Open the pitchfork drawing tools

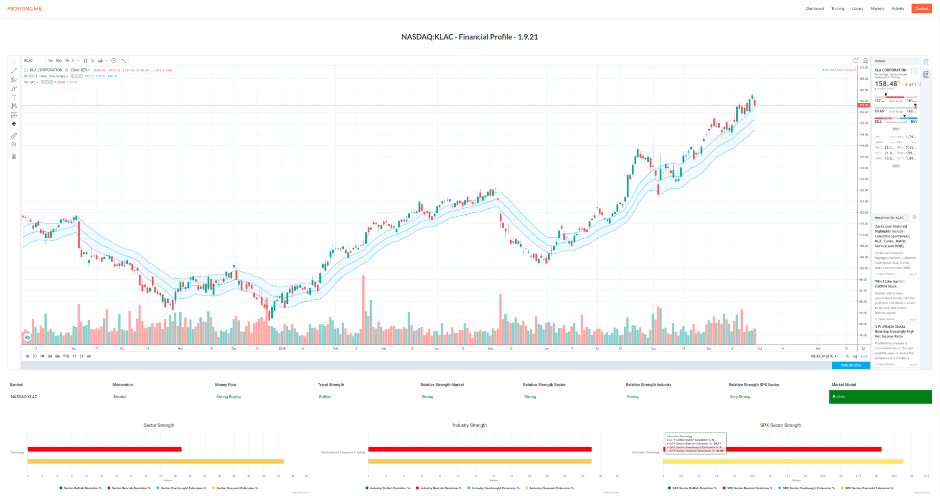[14, 80]
